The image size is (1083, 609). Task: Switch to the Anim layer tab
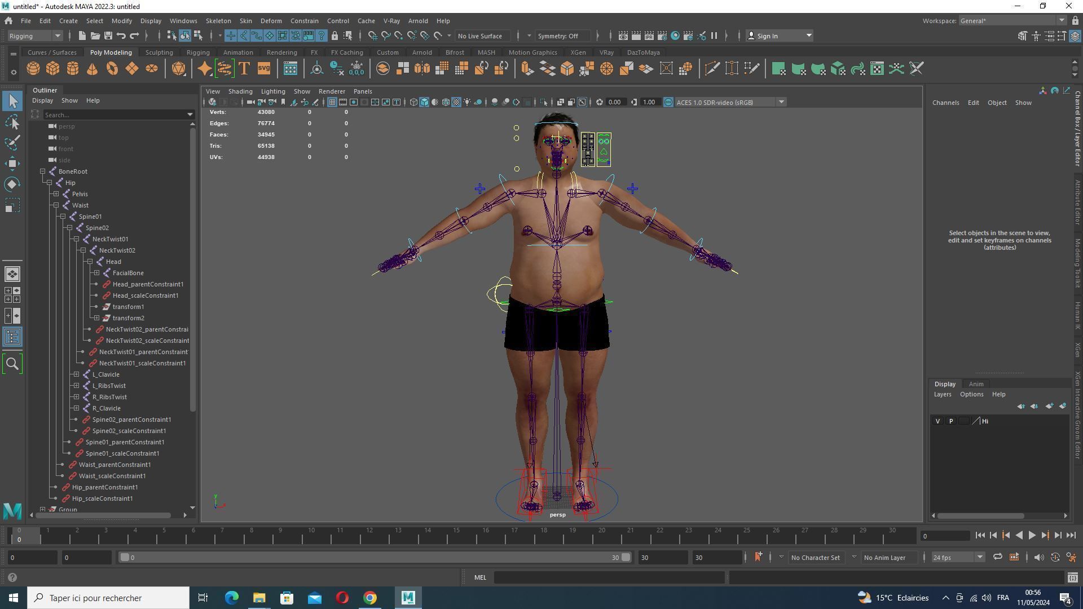click(976, 384)
